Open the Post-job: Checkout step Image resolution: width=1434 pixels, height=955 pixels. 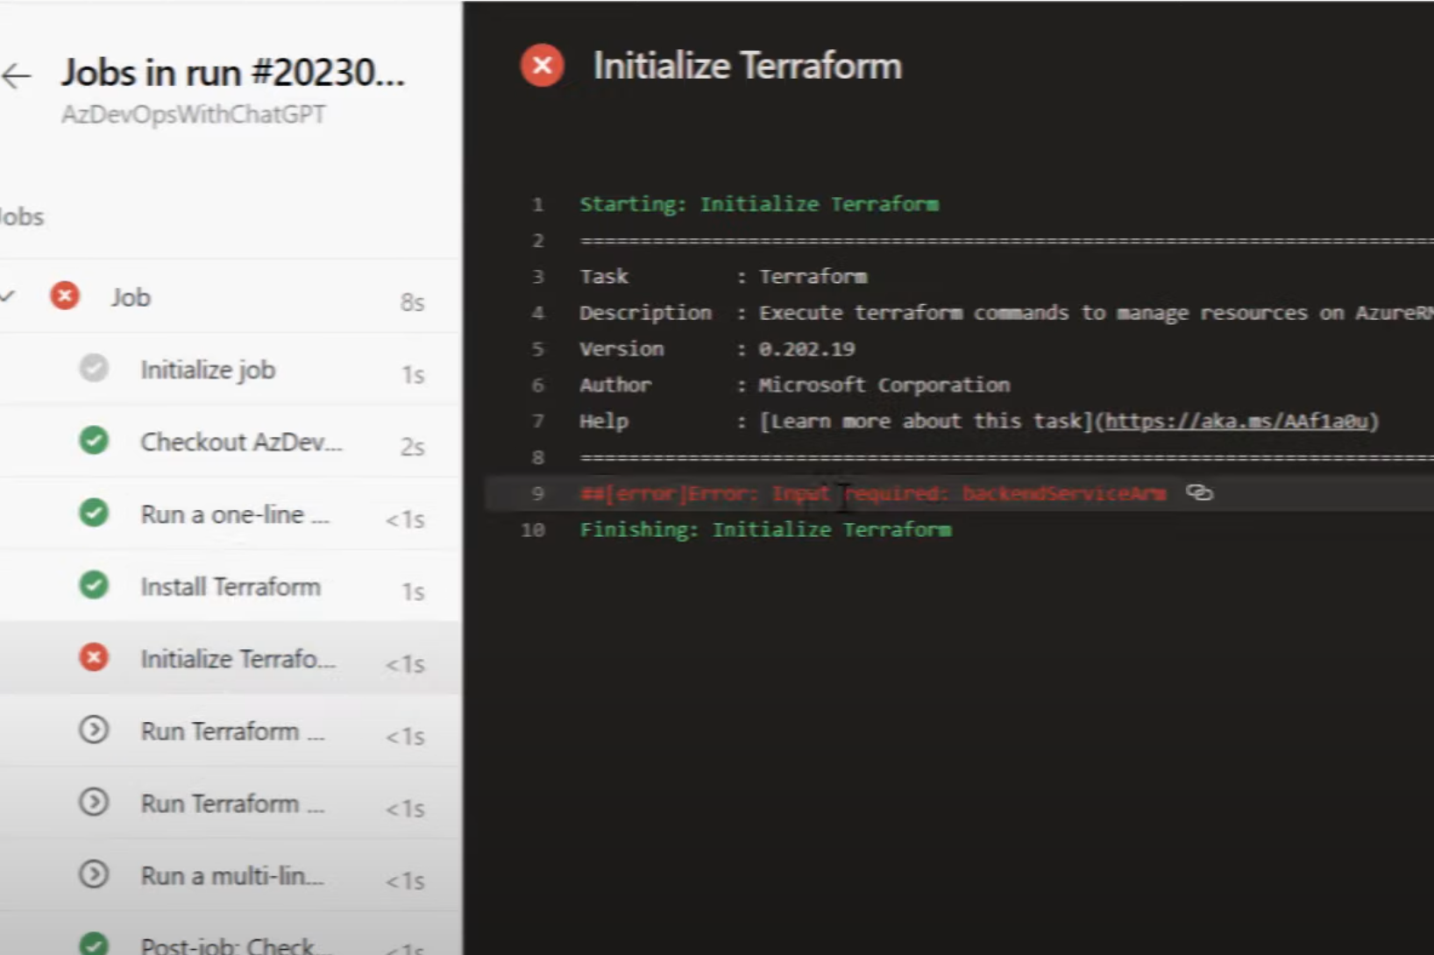[235, 944]
